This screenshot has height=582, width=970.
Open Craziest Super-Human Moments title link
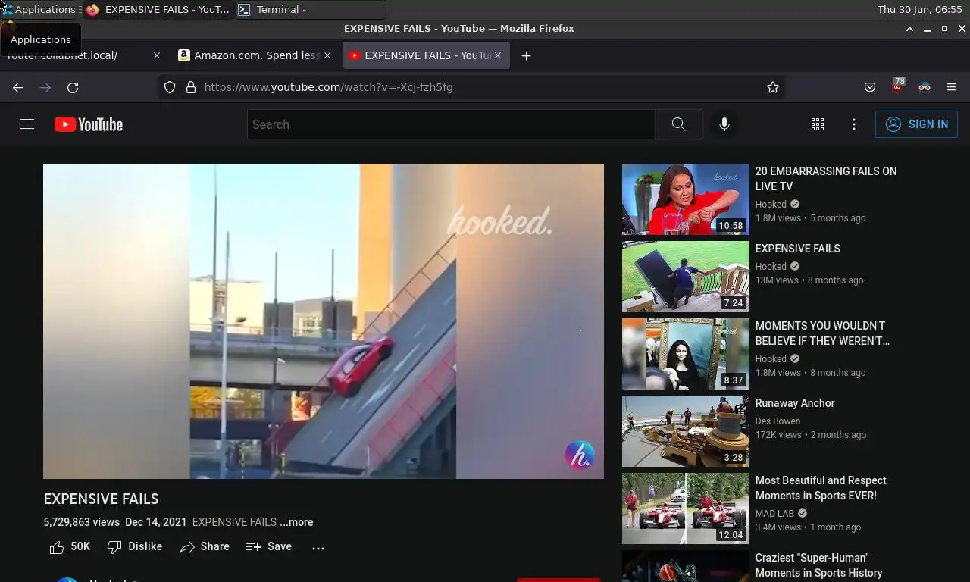819,565
